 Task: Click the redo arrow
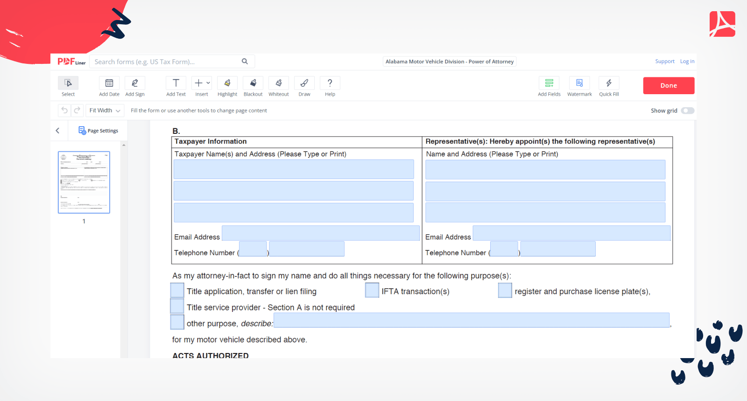[x=77, y=111]
